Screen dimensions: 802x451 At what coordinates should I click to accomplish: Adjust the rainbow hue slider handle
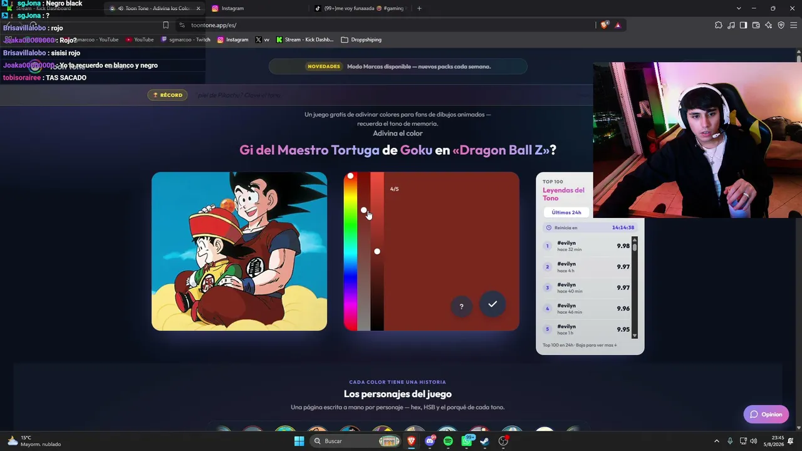[x=350, y=176]
